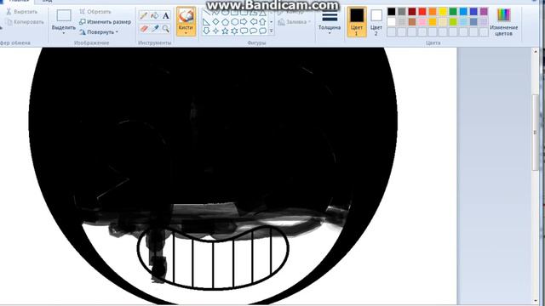Click Обрезать crop button
Viewport: 545px width, 306px height.
click(x=95, y=12)
